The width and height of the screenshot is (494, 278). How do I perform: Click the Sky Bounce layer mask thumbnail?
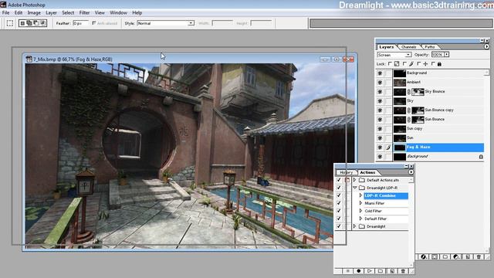coord(418,92)
